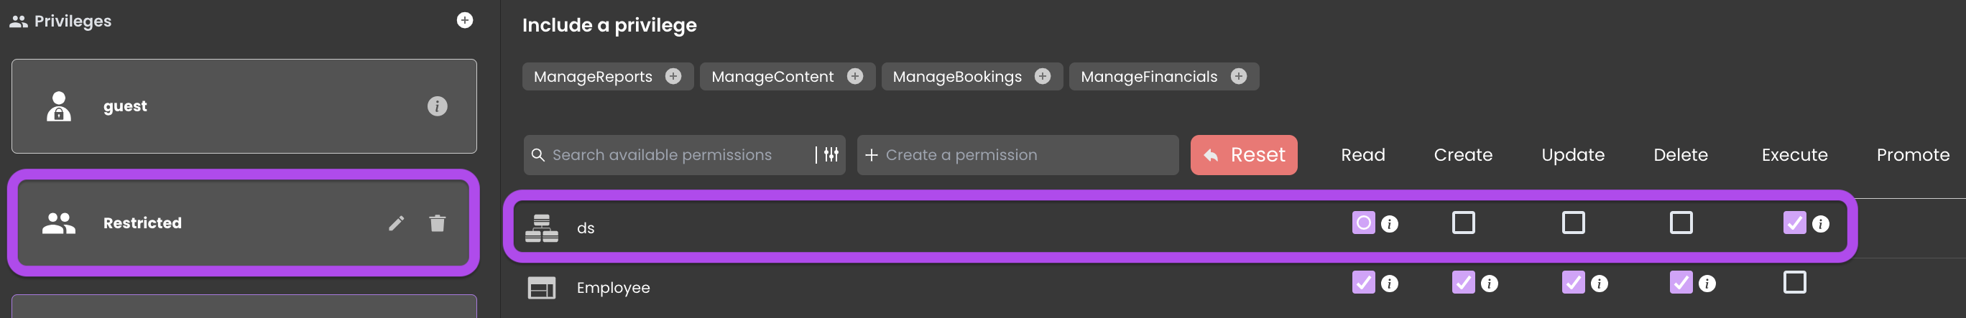Image resolution: width=1966 pixels, height=318 pixels.
Task: Toggle ds Create checkbox
Action: pos(1463,223)
